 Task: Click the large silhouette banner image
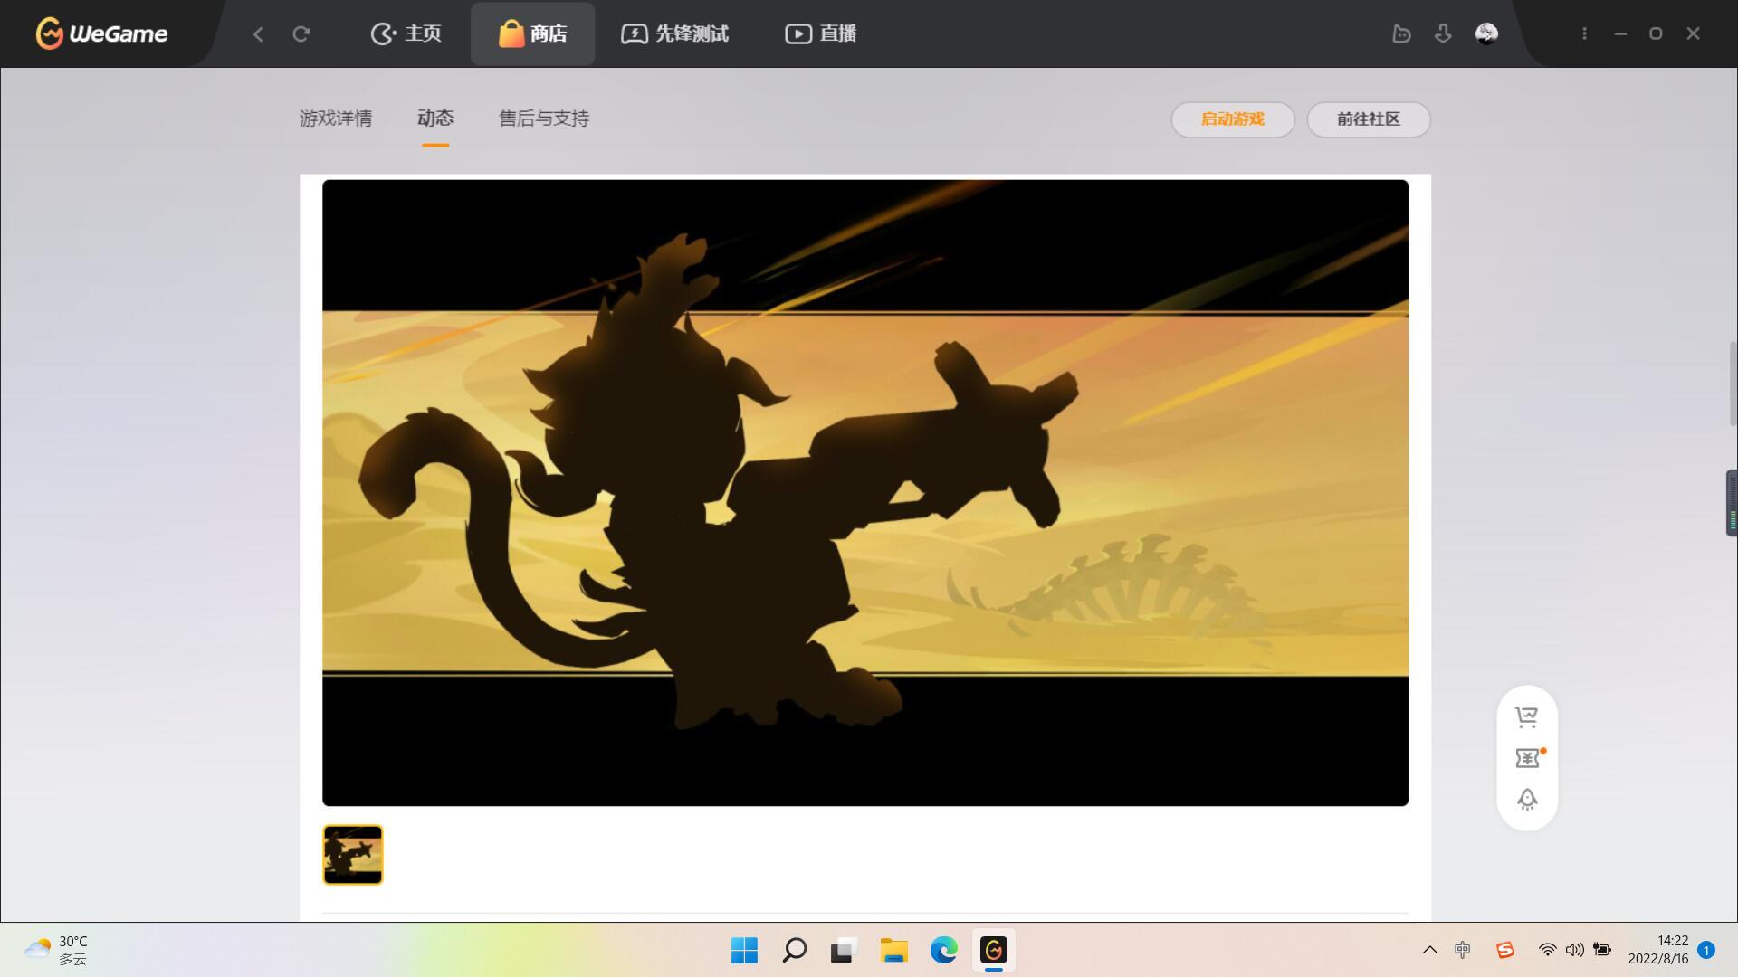865,492
